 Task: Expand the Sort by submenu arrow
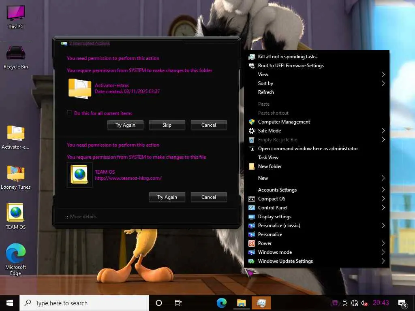383,83
